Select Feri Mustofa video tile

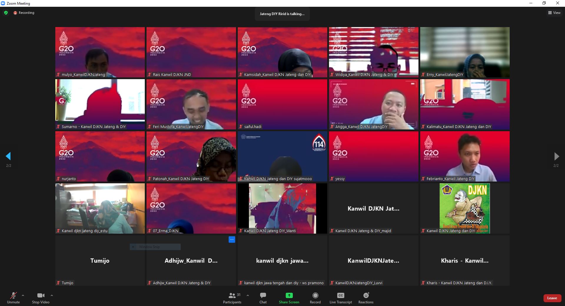[191, 104]
